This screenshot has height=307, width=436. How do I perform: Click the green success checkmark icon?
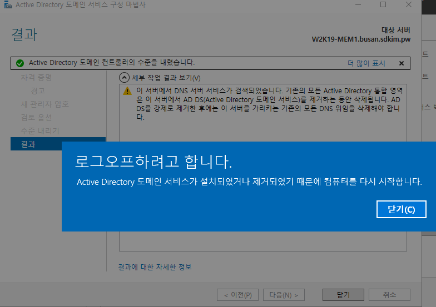(20, 63)
